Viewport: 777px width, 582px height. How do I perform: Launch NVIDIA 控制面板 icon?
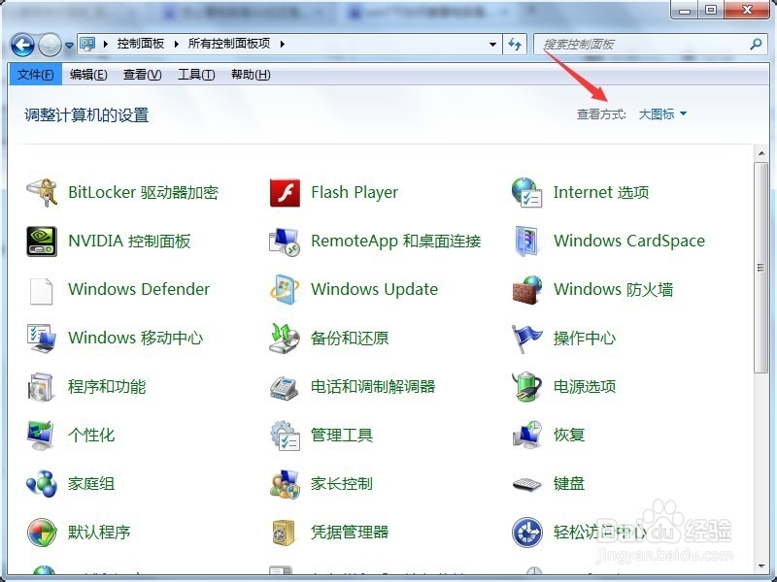(x=42, y=241)
